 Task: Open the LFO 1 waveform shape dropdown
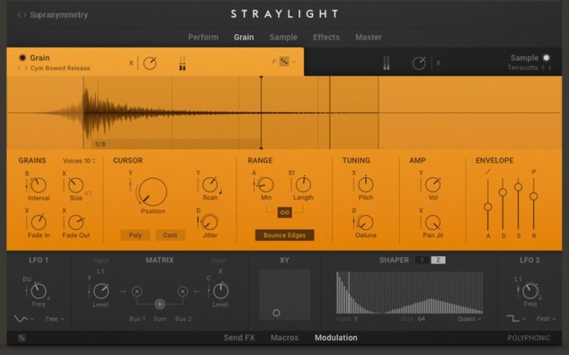[24, 319]
